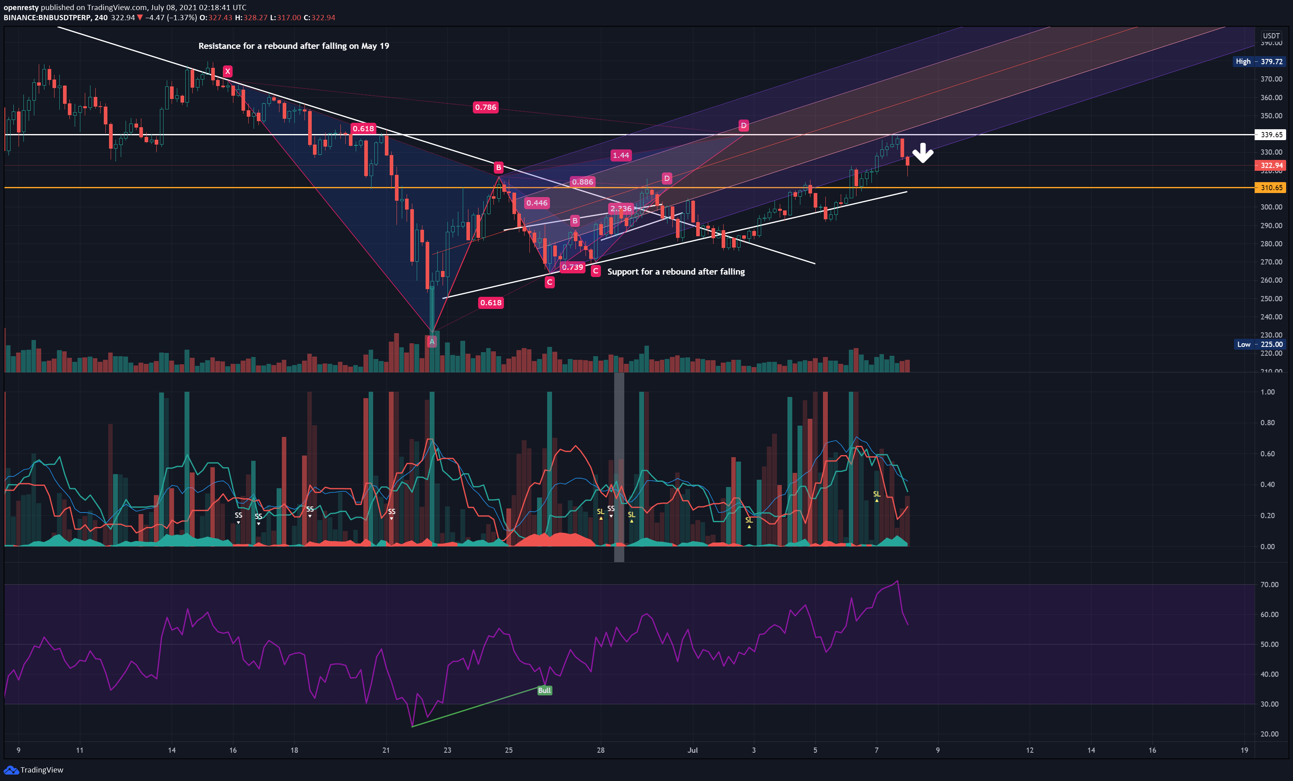Click the Jul month label on time axis

coord(693,750)
